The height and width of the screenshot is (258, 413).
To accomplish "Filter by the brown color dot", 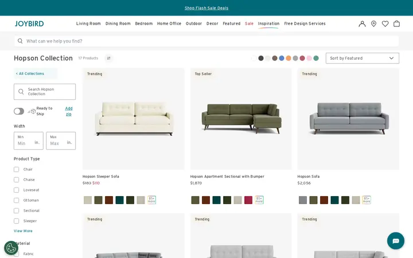I will pyautogui.click(x=275, y=58).
